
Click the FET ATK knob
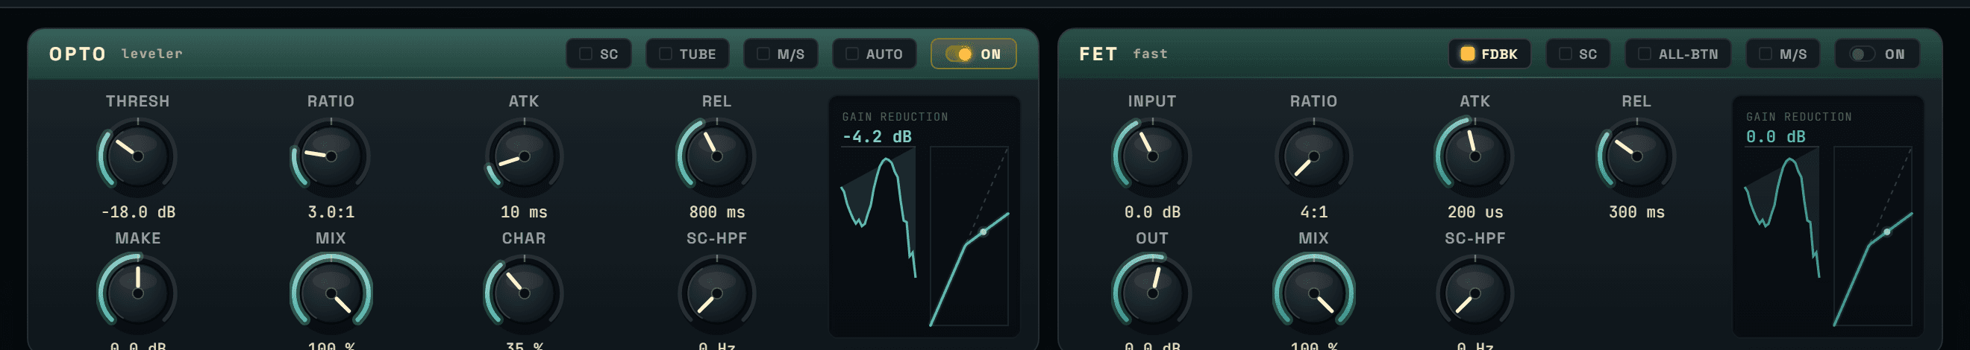(1475, 156)
